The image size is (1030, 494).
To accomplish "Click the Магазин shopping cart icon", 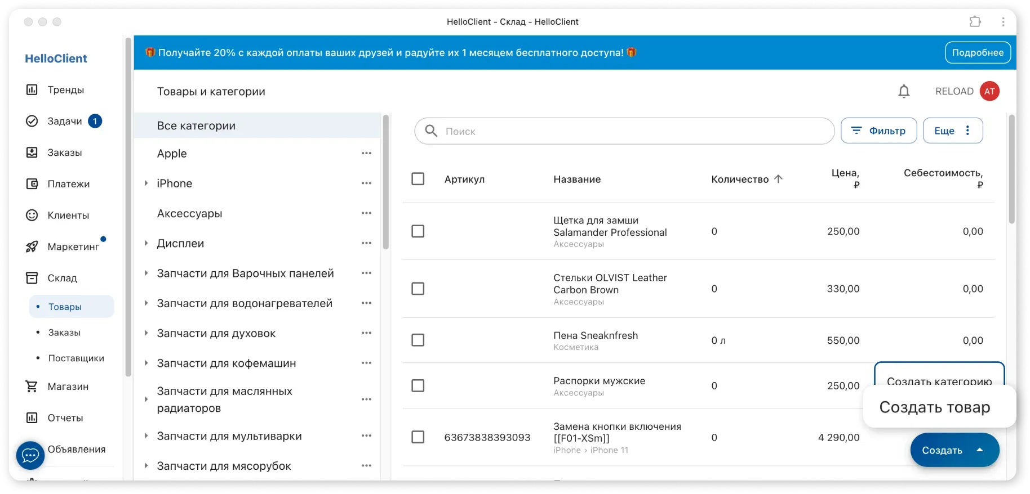I will point(32,387).
